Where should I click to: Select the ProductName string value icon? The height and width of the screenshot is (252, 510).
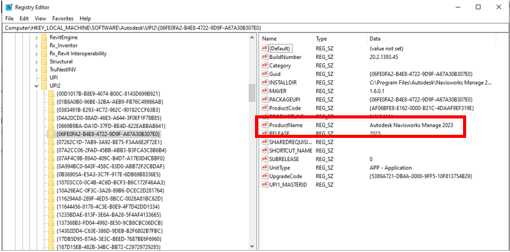265,125
